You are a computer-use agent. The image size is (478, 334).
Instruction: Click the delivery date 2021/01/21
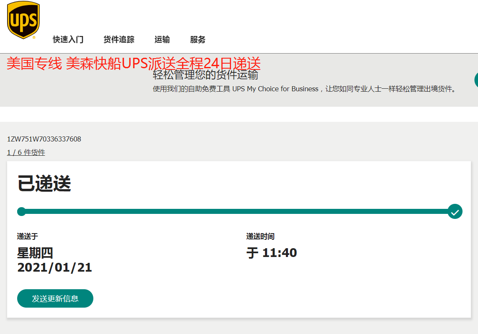[x=54, y=267]
